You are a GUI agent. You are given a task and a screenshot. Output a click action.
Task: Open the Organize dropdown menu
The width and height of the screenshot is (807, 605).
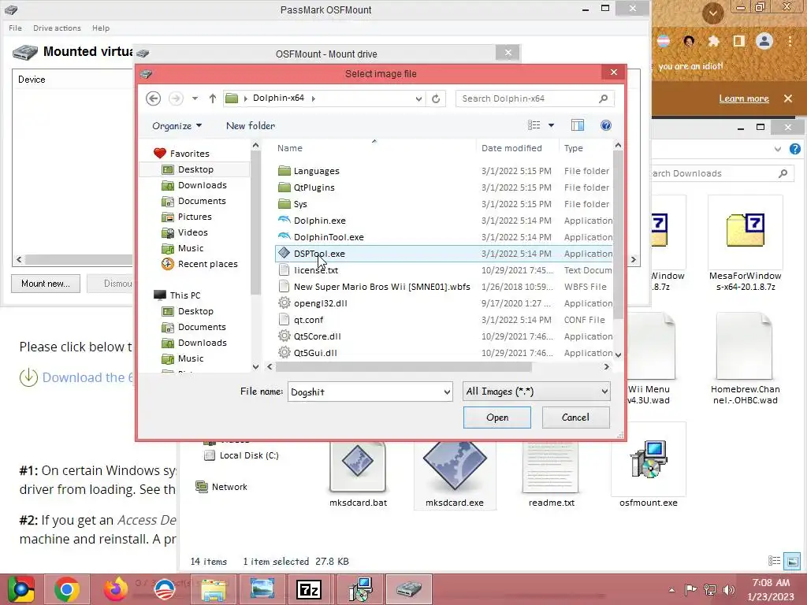tap(177, 125)
